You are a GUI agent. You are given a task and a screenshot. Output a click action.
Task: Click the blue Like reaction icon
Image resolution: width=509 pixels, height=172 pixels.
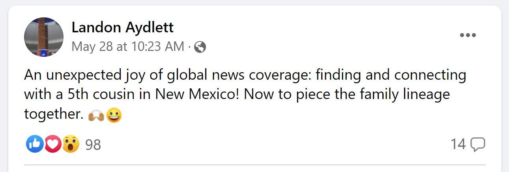[34, 144]
